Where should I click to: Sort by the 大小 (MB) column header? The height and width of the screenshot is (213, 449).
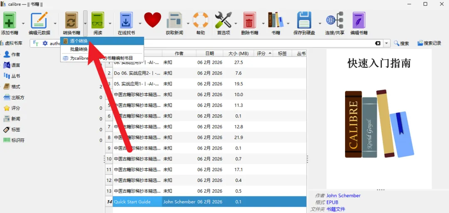[238, 53]
